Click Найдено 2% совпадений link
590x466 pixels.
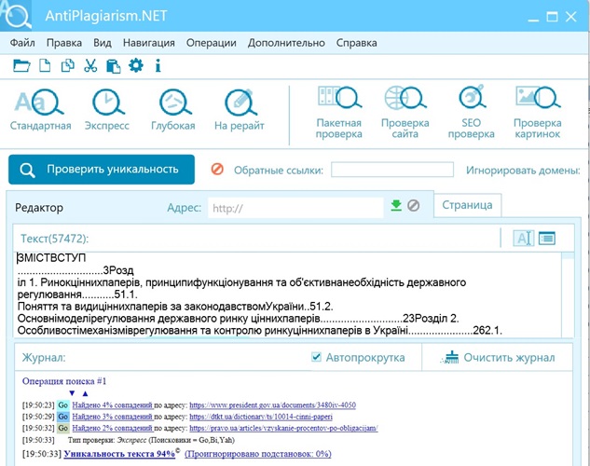(112, 428)
